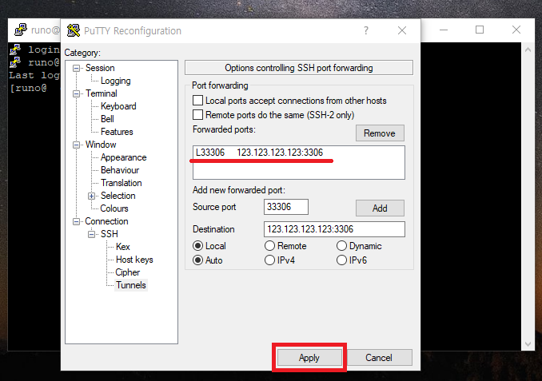Click the Cancel button

click(379, 358)
